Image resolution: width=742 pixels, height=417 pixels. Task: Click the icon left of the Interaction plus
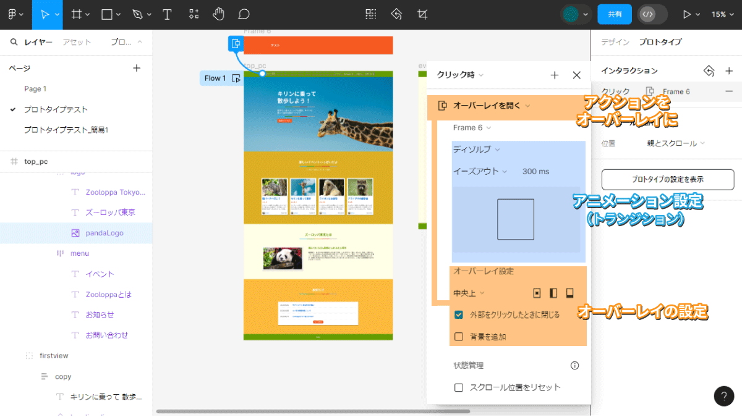coord(709,71)
